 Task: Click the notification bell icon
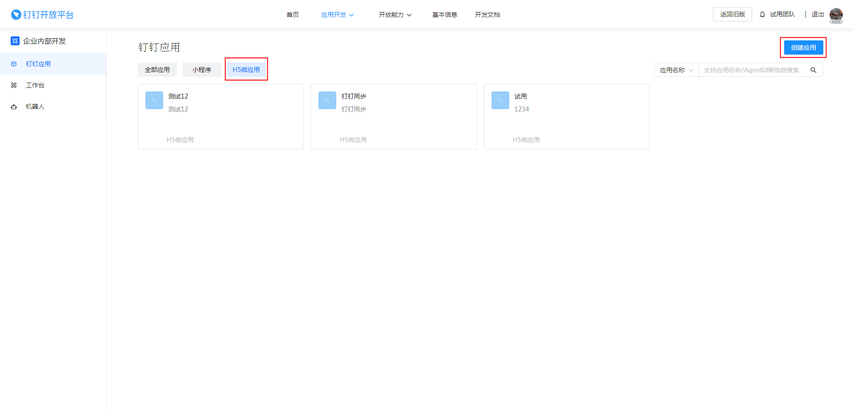(762, 15)
